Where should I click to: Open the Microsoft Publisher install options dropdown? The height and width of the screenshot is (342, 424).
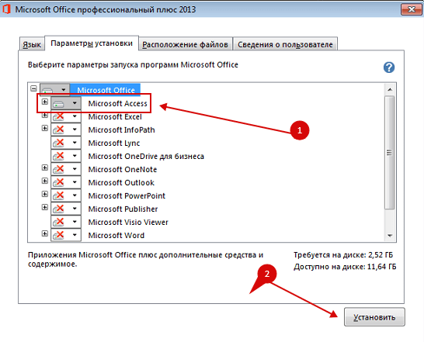[x=75, y=209]
